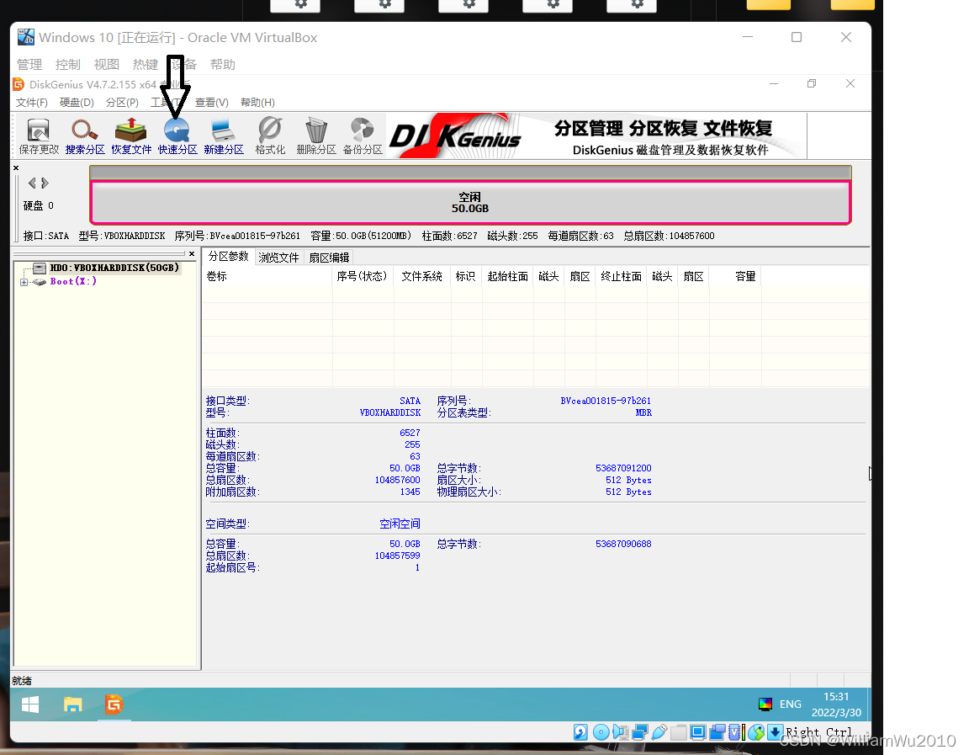Image resolution: width=969 pixels, height=755 pixels.
Task: Click the host key arrow icon
Action: pyautogui.click(x=775, y=733)
